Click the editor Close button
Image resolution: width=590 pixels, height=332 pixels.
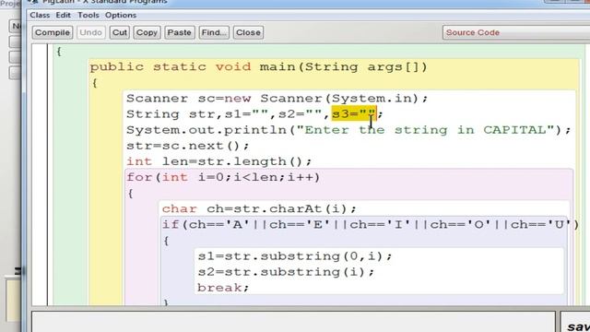click(x=248, y=33)
